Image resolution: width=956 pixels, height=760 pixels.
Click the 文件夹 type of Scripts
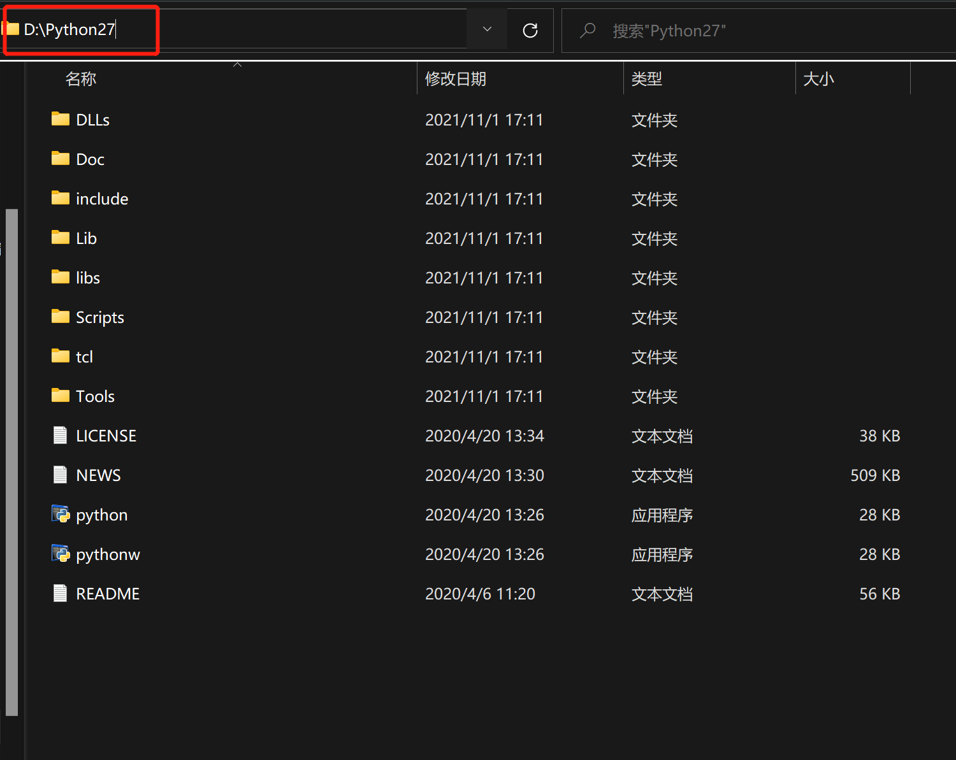coord(655,317)
